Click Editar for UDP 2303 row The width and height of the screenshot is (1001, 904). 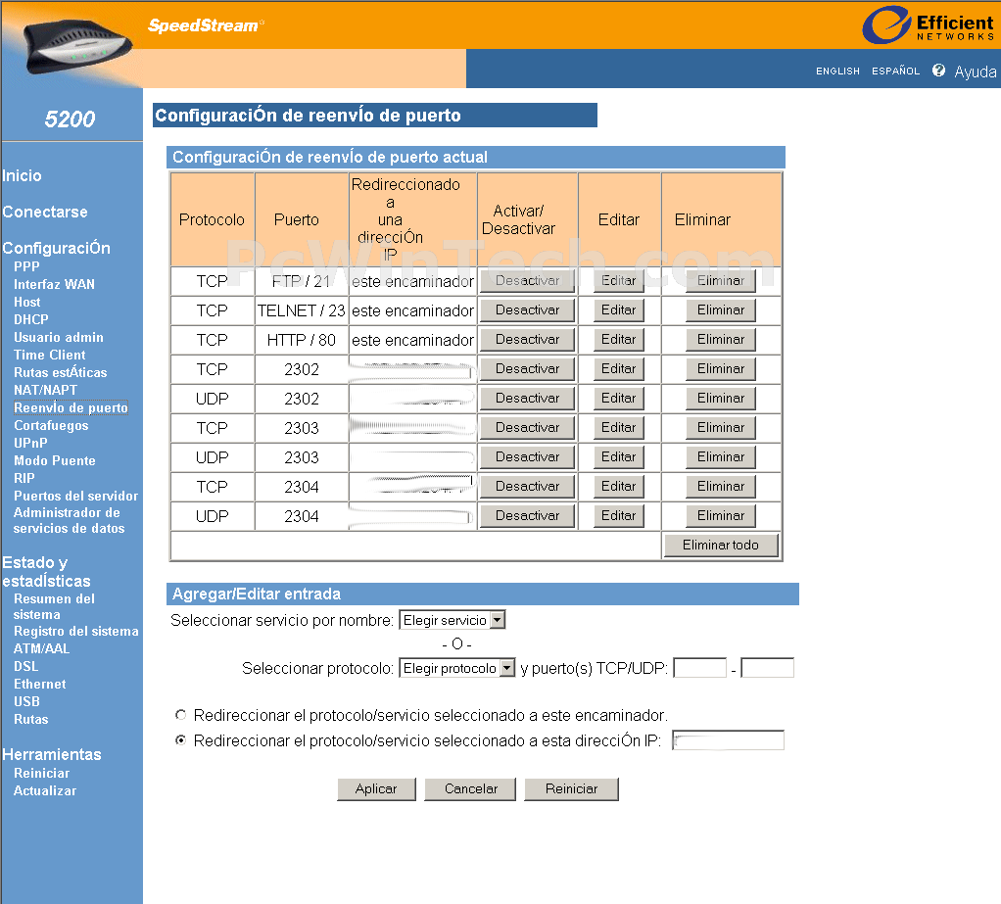pyautogui.click(x=619, y=457)
